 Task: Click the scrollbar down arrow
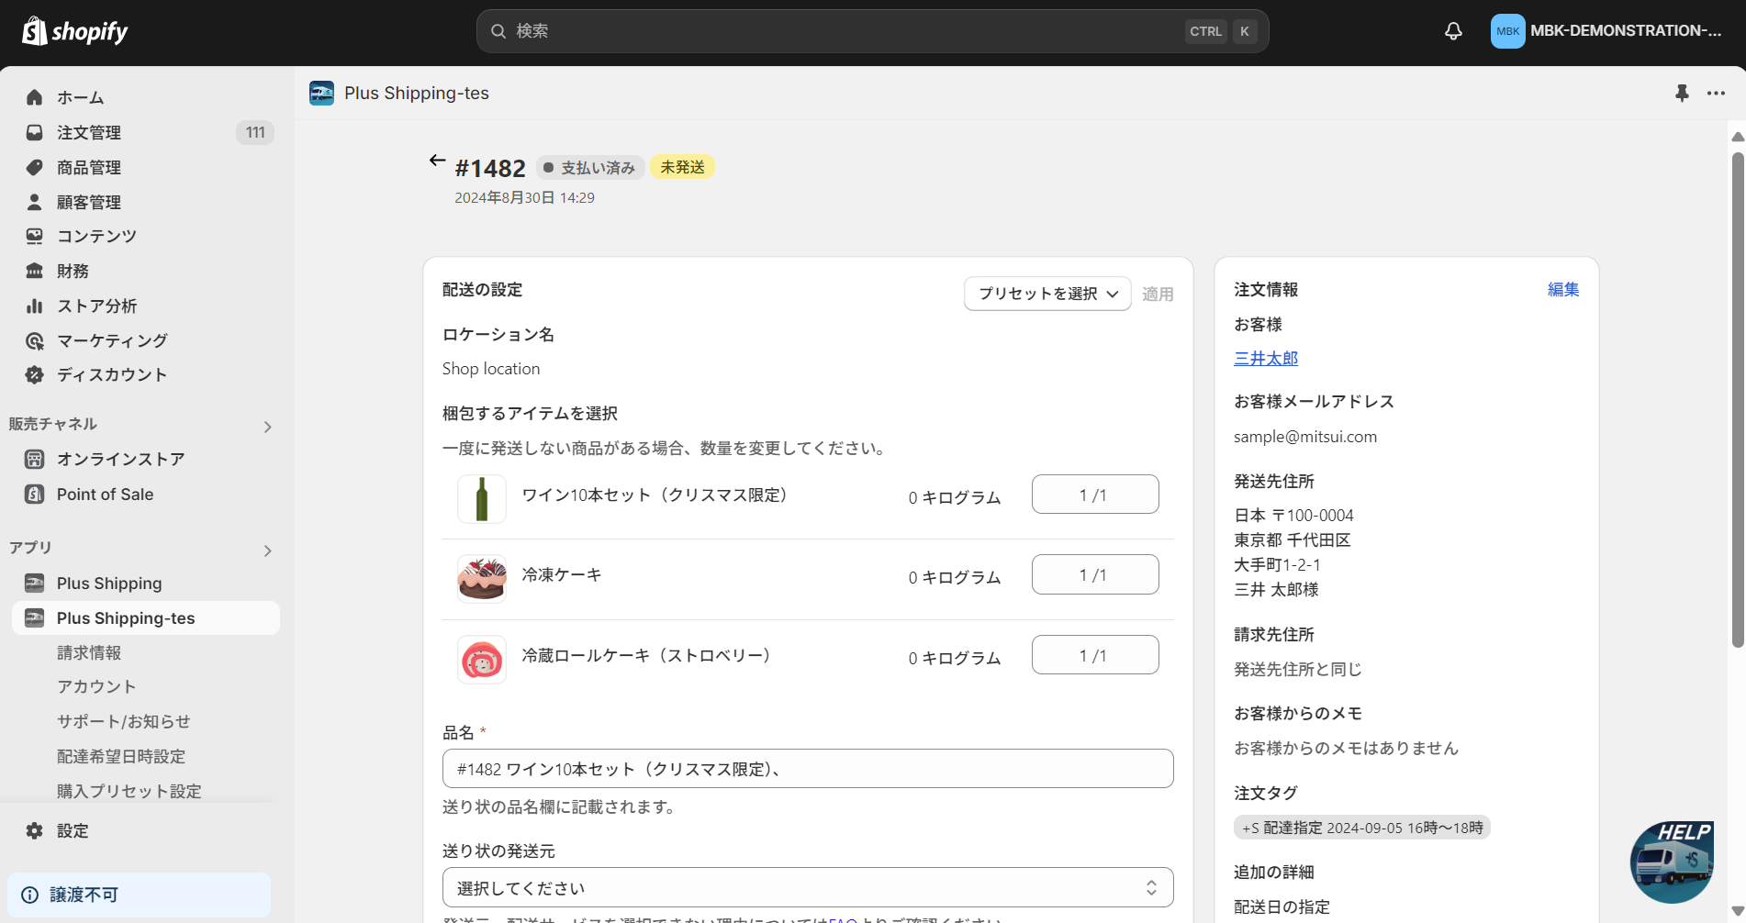pyautogui.click(x=1737, y=911)
